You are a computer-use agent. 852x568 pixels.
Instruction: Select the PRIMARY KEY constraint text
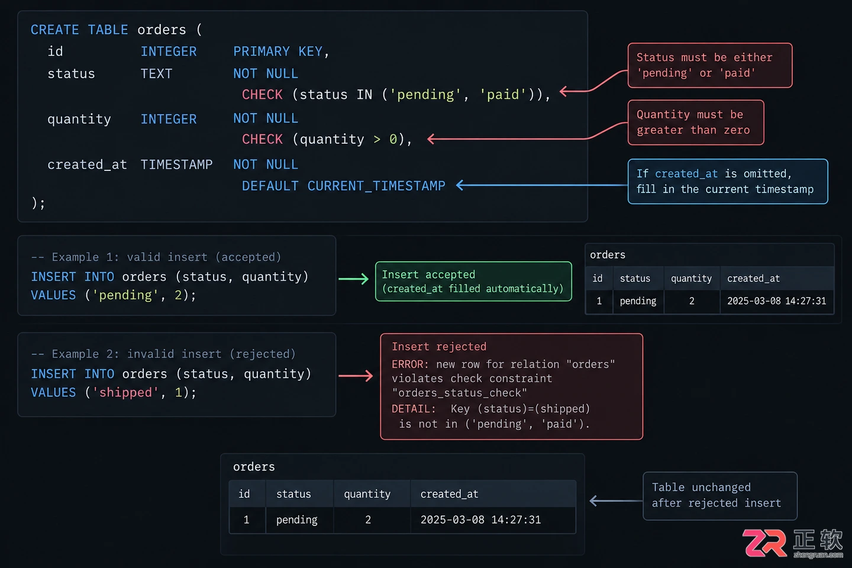[x=278, y=51]
